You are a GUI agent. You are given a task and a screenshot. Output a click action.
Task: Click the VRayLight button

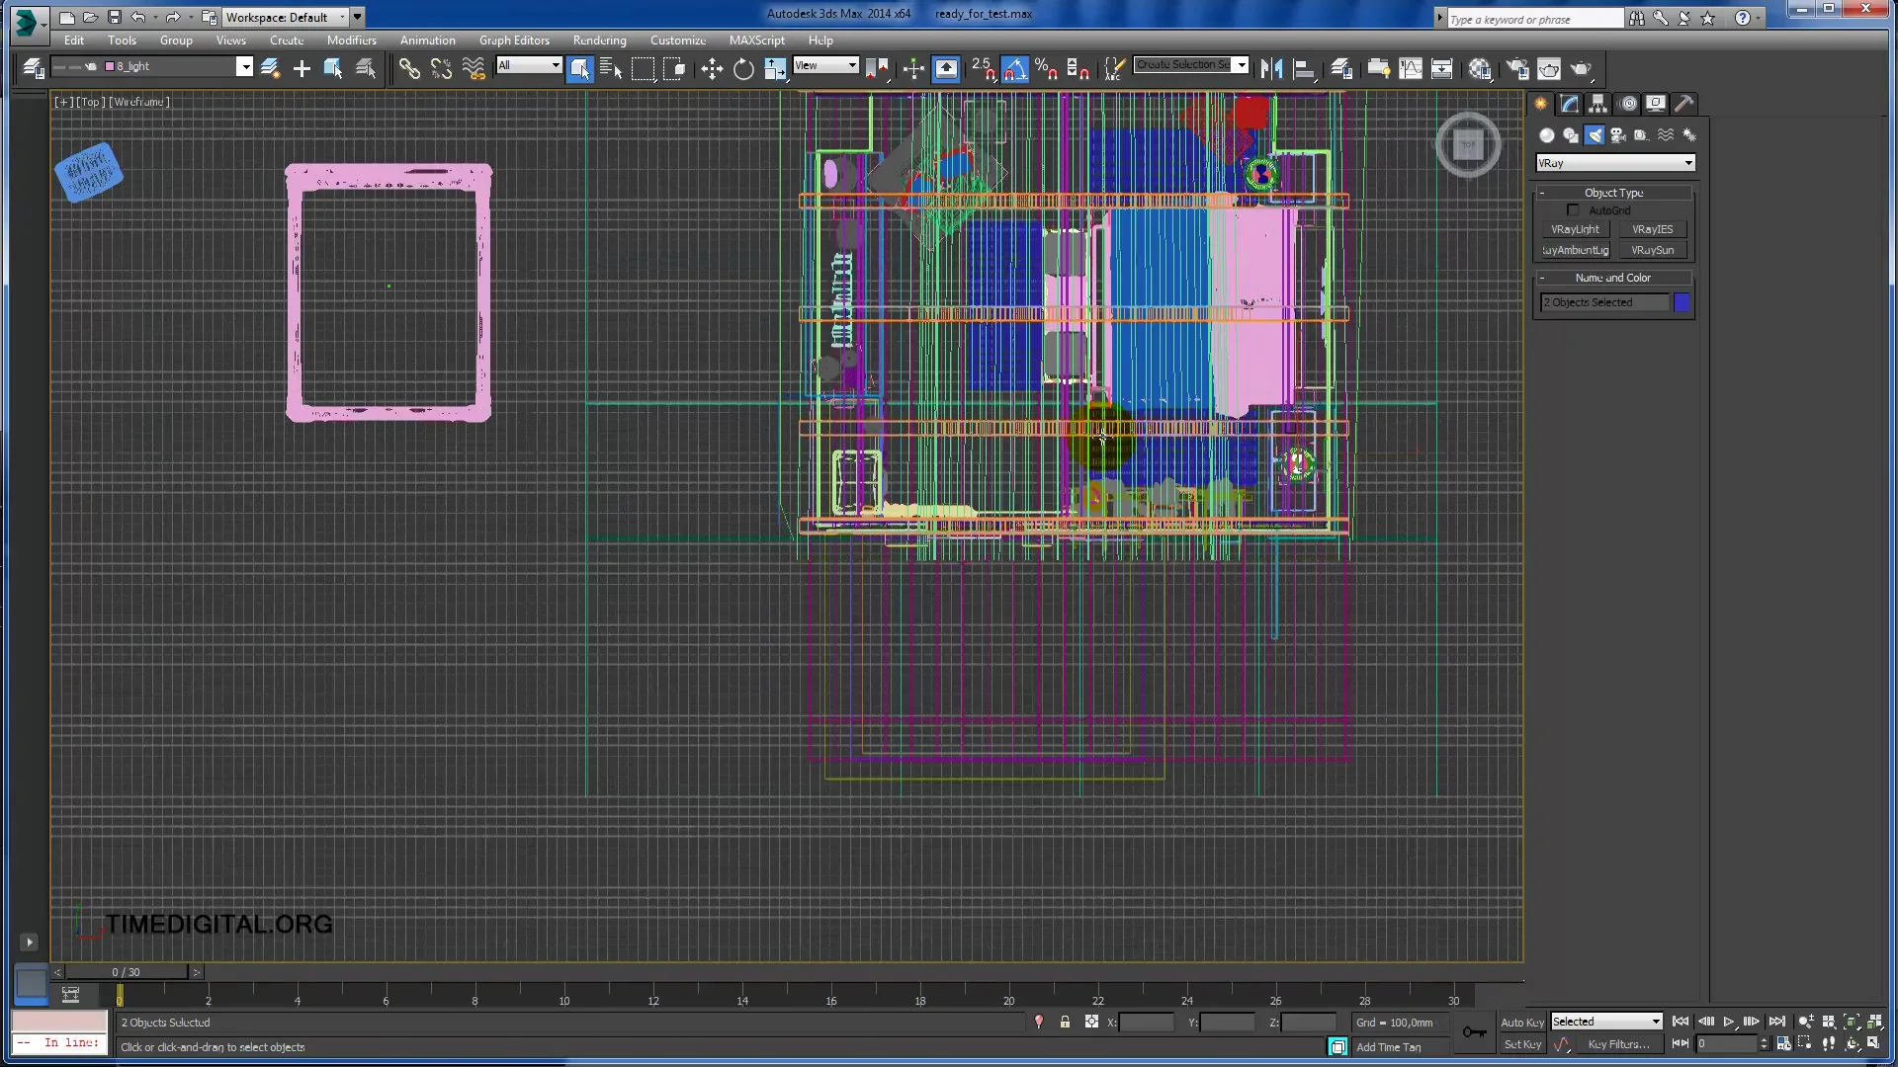pos(1575,229)
